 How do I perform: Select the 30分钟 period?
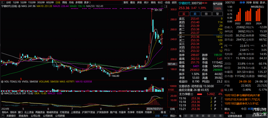(41, 3)
